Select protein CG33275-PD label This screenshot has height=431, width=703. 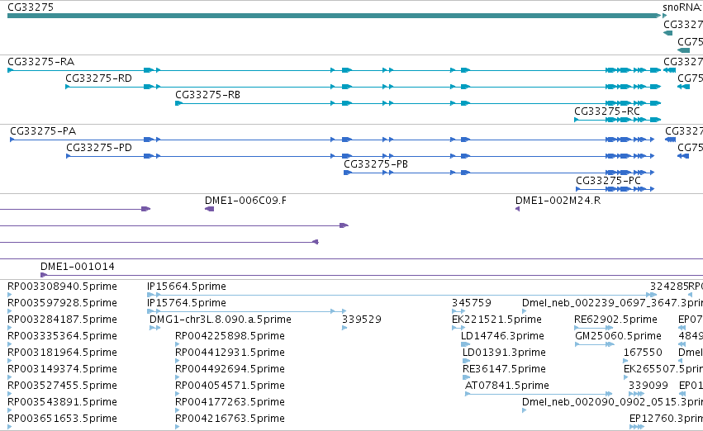click(x=99, y=148)
